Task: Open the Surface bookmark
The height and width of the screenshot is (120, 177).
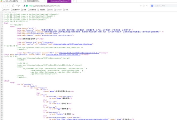Action: (58, 10)
